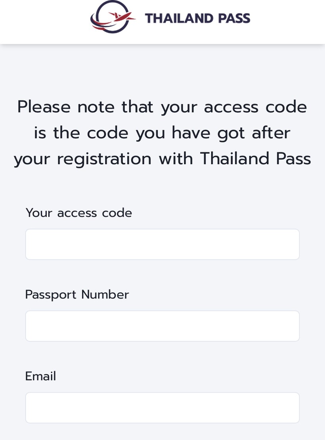
Task: Click the "Please note that your access code" line
Action: point(162,107)
